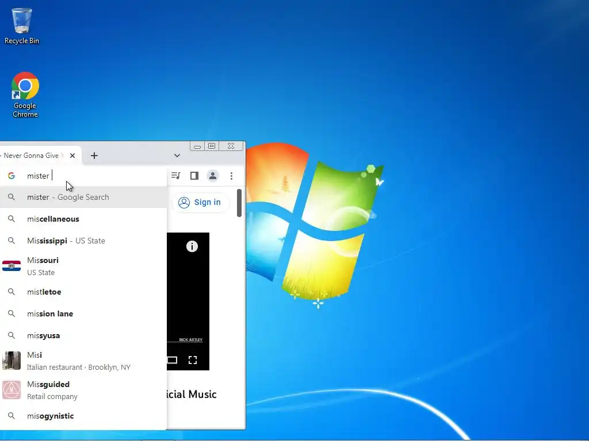Click the search icon beside 'mistletoe'
This screenshot has width=589, height=441.
12,292
